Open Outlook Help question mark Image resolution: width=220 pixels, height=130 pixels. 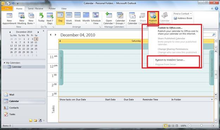click(216, 8)
